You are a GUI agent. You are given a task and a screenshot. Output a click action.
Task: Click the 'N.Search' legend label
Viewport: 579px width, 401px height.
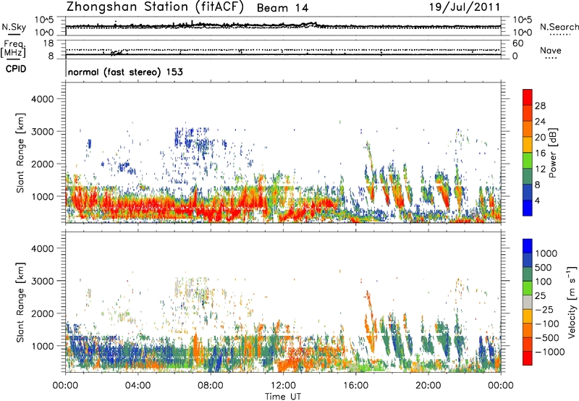pyautogui.click(x=559, y=27)
